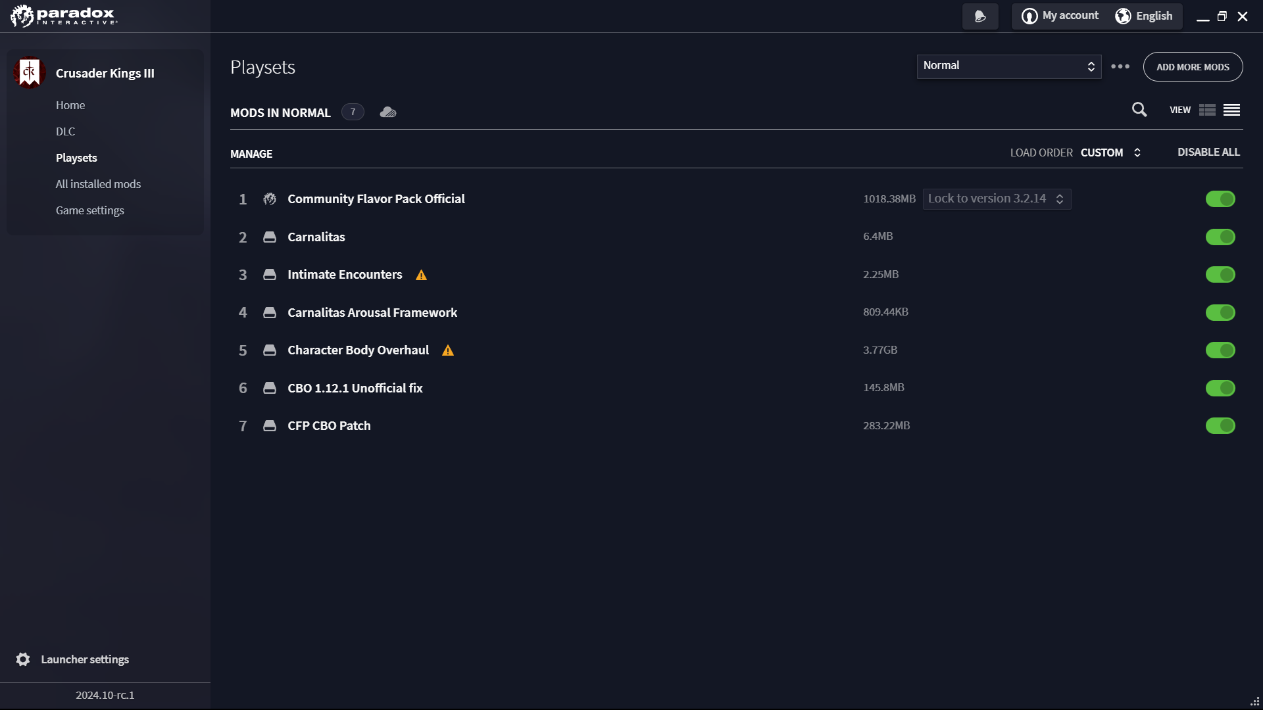The image size is (1263, 710).
Task: Click the cloud sync icon beside mod count
Action: pyautogui.click(x=388, y=112)
